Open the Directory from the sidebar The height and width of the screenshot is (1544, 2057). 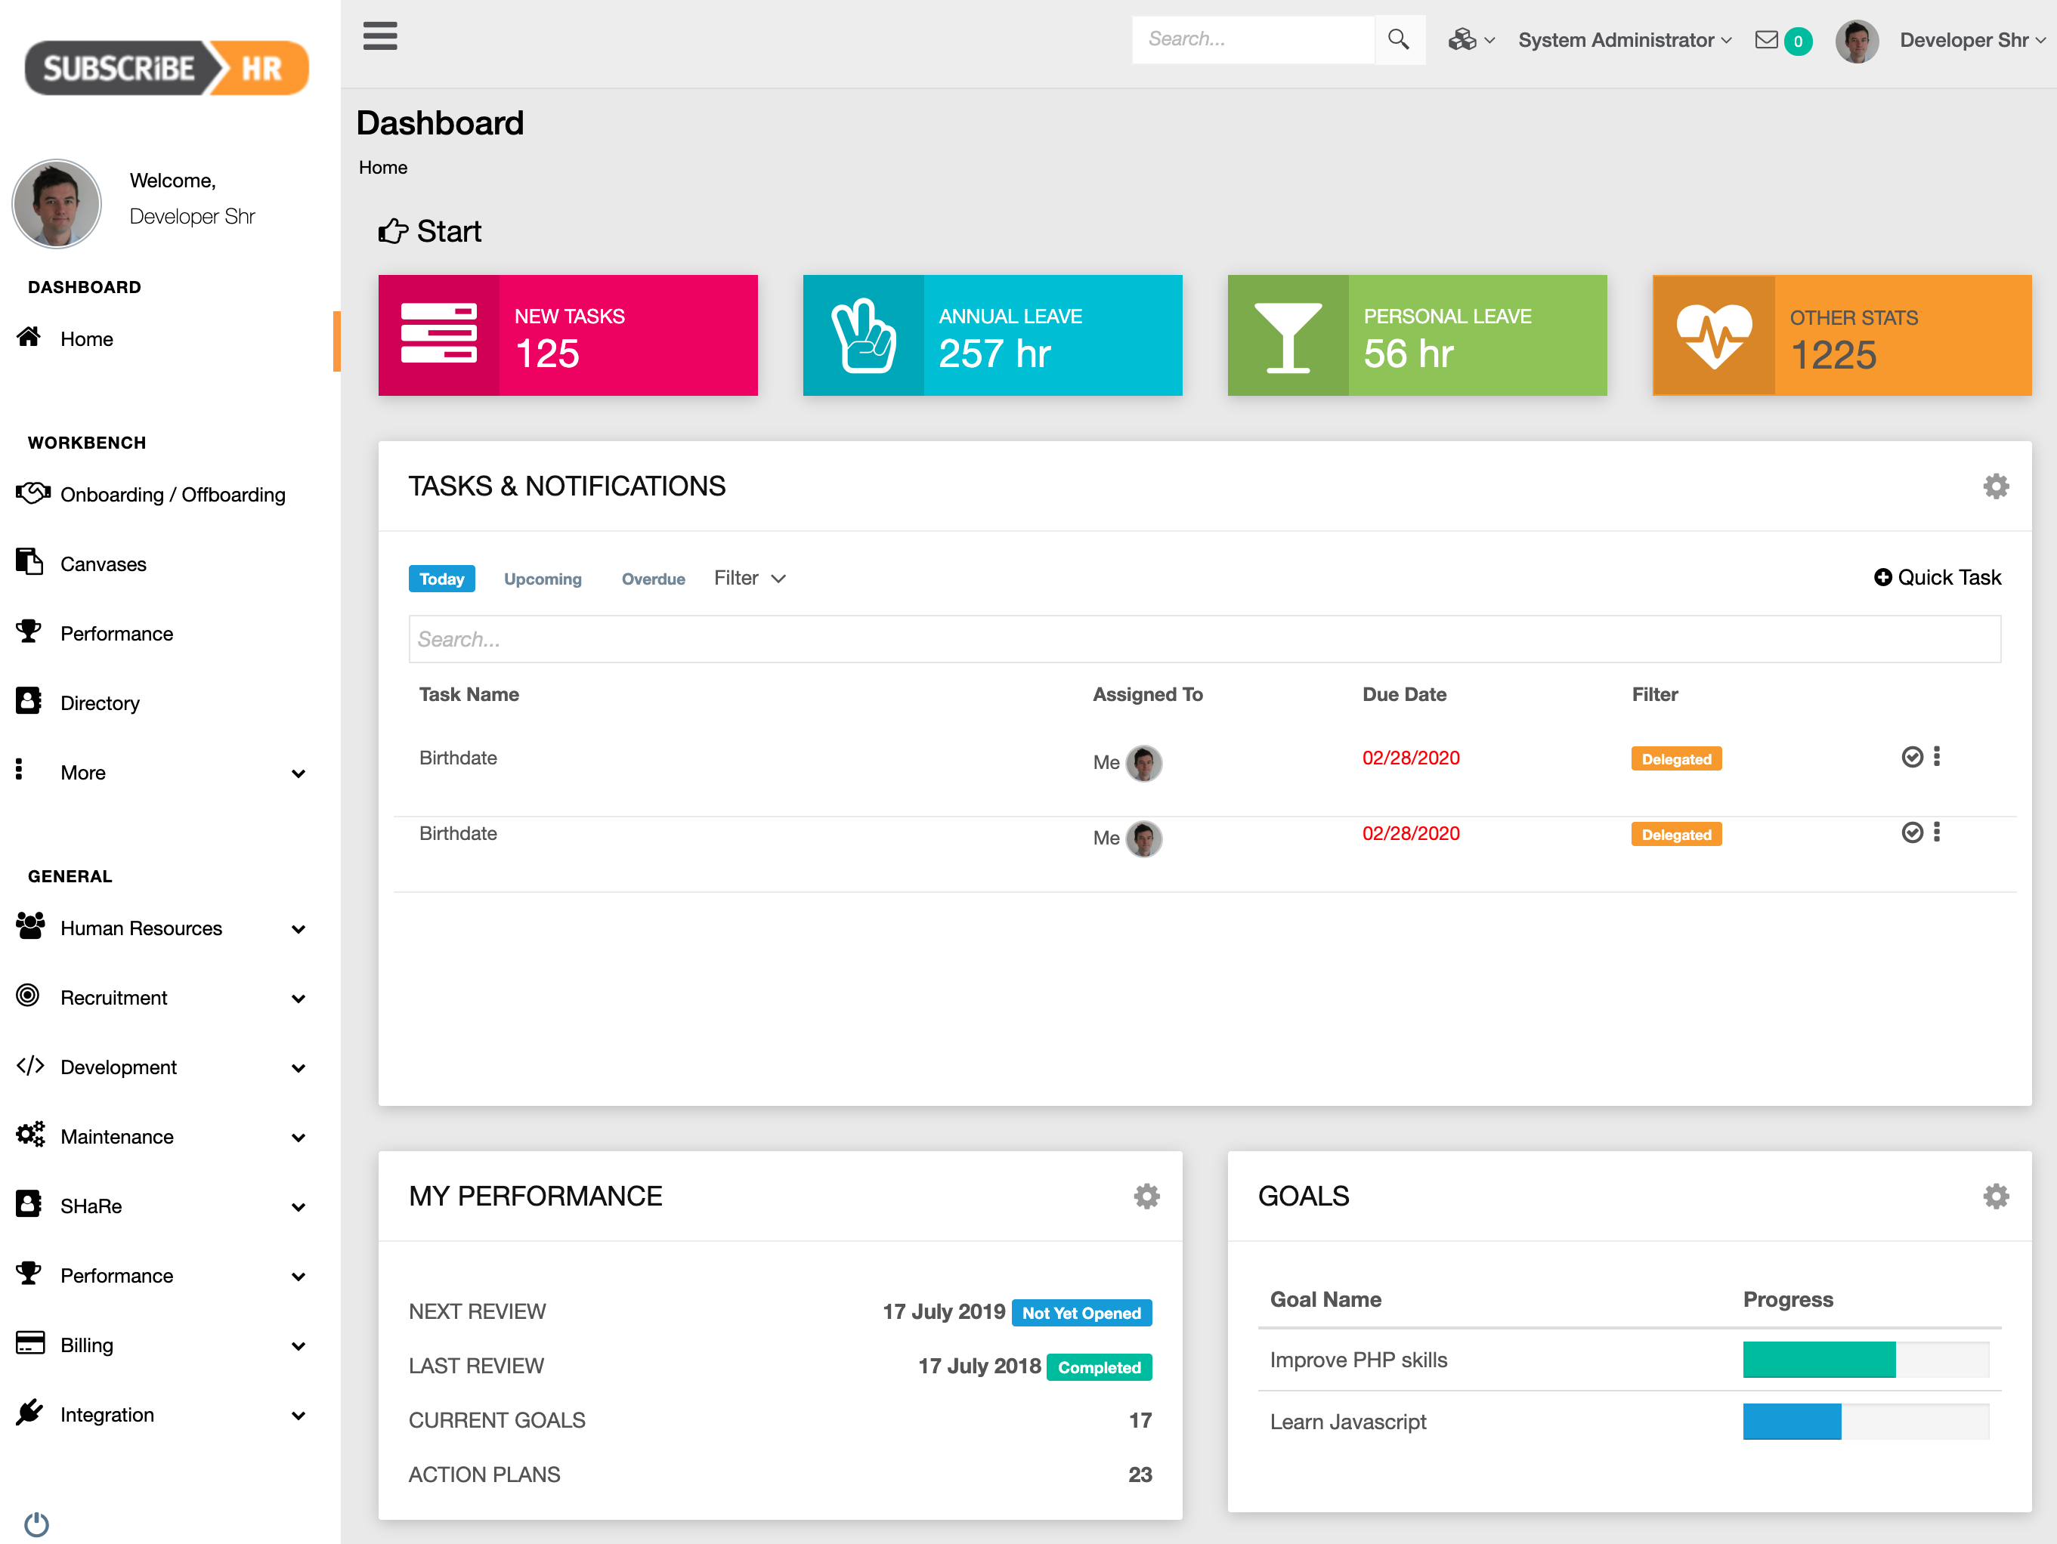tap(100, 702)
